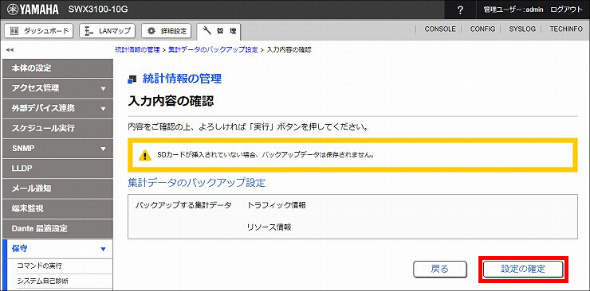The height and width of the screenshot is (291, 590).
Task: Open the help question mark icon
Action: click(460, 10)
